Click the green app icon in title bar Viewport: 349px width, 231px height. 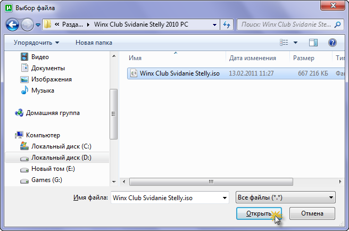click(9, 8)
